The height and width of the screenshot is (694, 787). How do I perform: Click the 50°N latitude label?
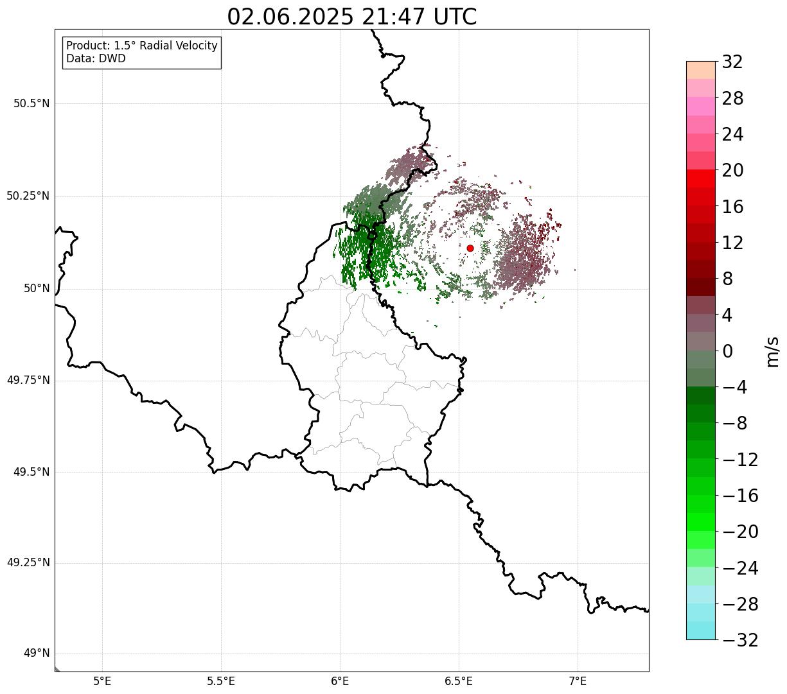37,288
